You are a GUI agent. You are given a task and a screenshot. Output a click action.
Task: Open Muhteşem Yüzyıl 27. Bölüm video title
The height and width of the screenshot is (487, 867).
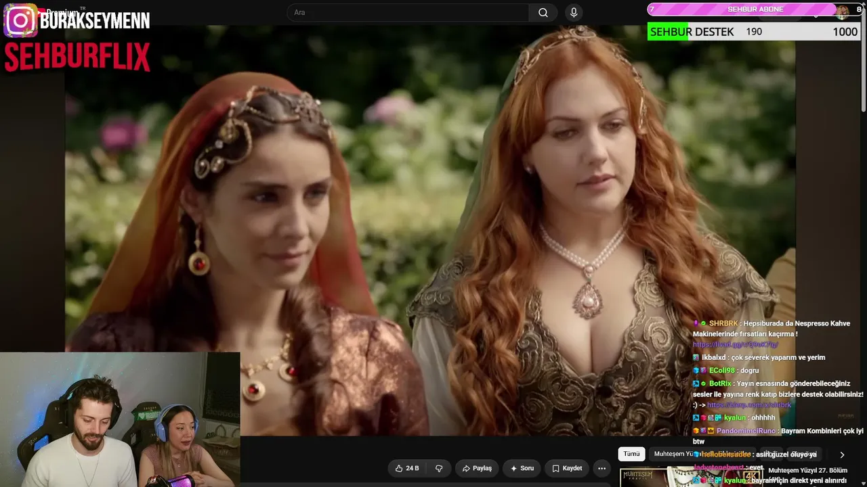807,470
